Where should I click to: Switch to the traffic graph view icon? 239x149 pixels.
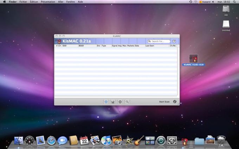point(113,102)
